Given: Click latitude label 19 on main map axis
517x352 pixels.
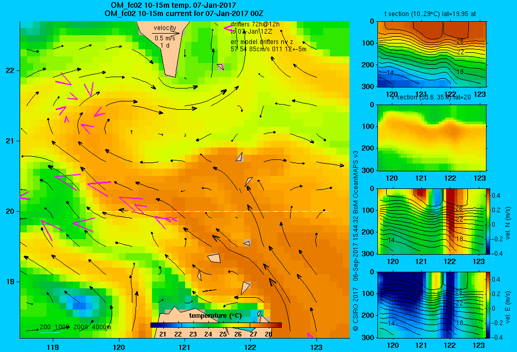Looking at the screenshot, I should click(10, 282).
